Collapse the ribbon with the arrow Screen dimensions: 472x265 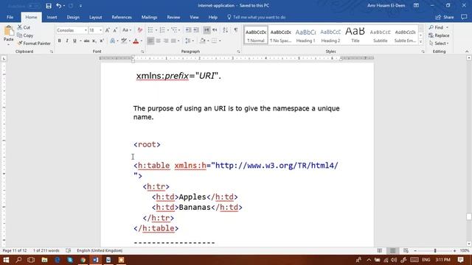click(467, 52)
